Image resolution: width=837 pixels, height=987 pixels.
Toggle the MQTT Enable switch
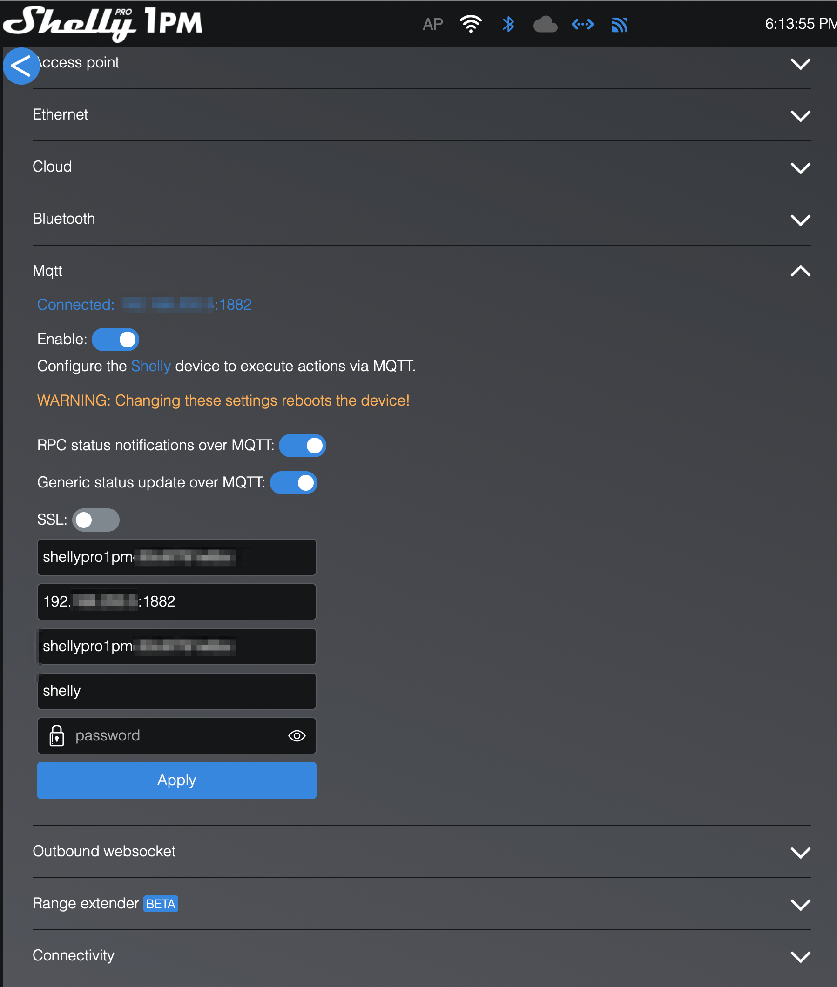(115, 340)
